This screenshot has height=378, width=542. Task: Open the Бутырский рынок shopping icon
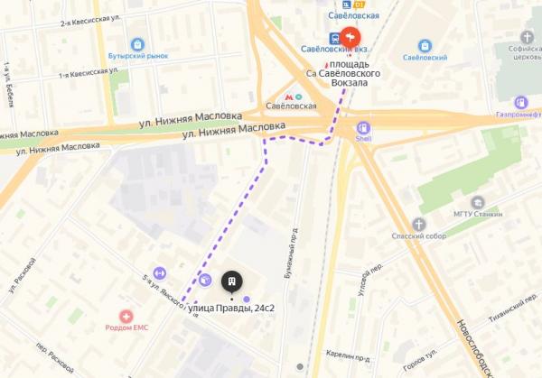point(137,44)
